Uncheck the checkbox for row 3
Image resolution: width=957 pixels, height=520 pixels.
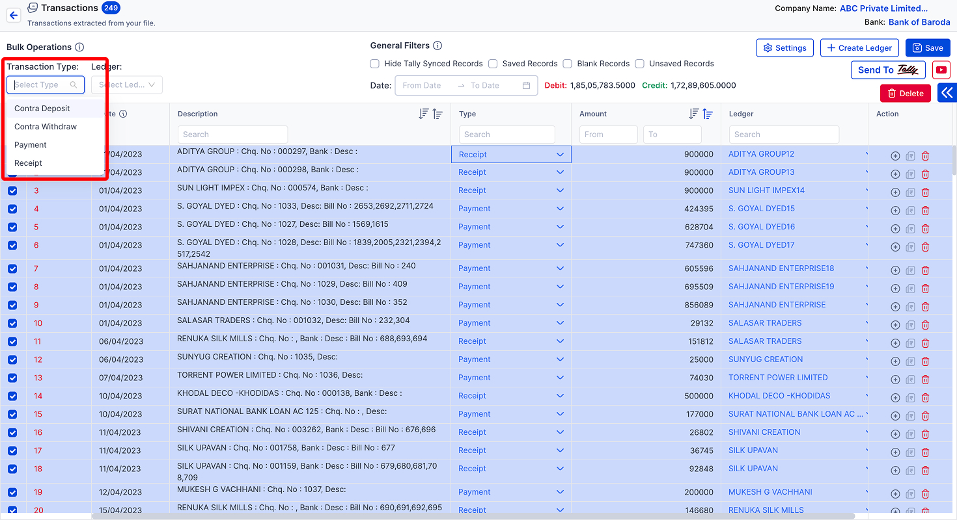[x=12, y=191]
